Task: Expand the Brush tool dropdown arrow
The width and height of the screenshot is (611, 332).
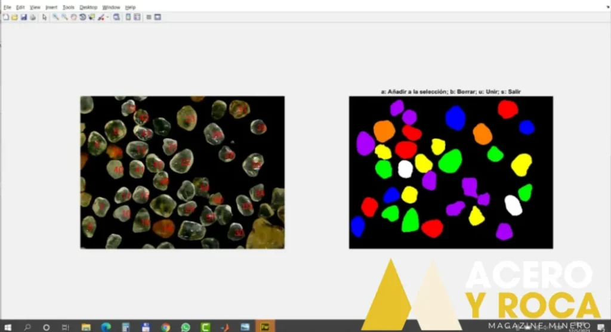Action: click(x=107, y=17)
